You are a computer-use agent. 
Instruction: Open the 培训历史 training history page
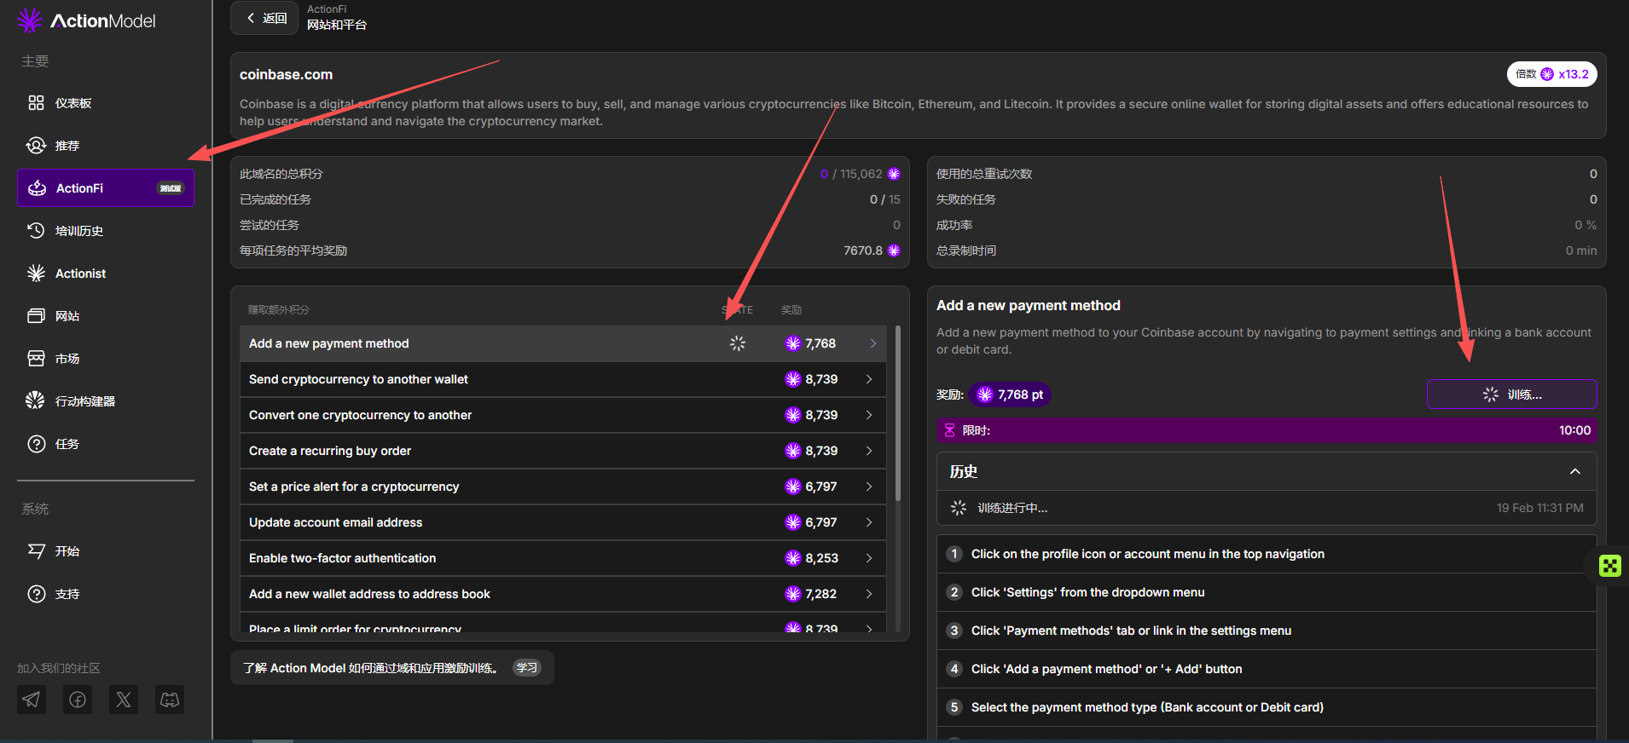78,231
